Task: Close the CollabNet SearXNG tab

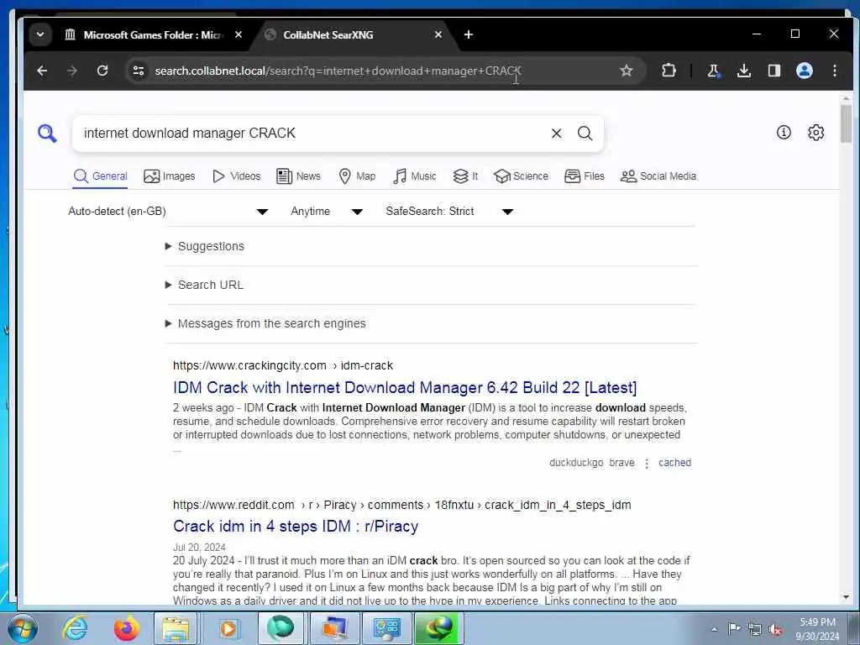Action: coord(438,34)
